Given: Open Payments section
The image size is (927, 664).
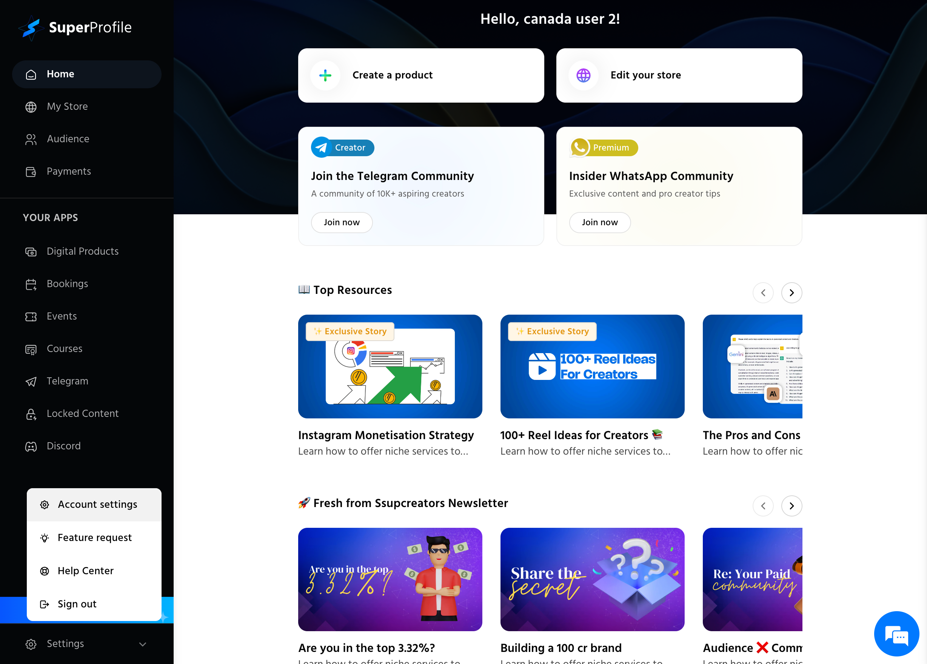Looking at the screenshot, I should click(x=69, y=172).
